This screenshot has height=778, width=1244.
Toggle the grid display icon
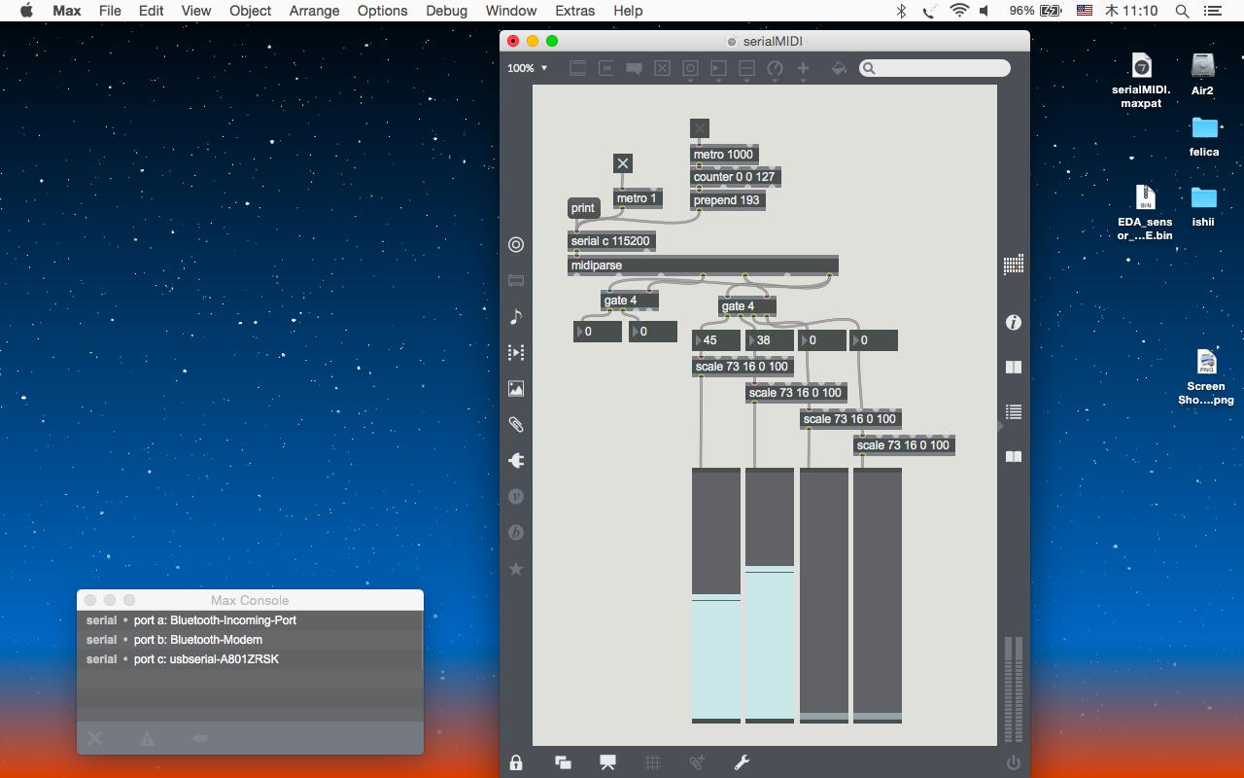(x=653, y=762)
